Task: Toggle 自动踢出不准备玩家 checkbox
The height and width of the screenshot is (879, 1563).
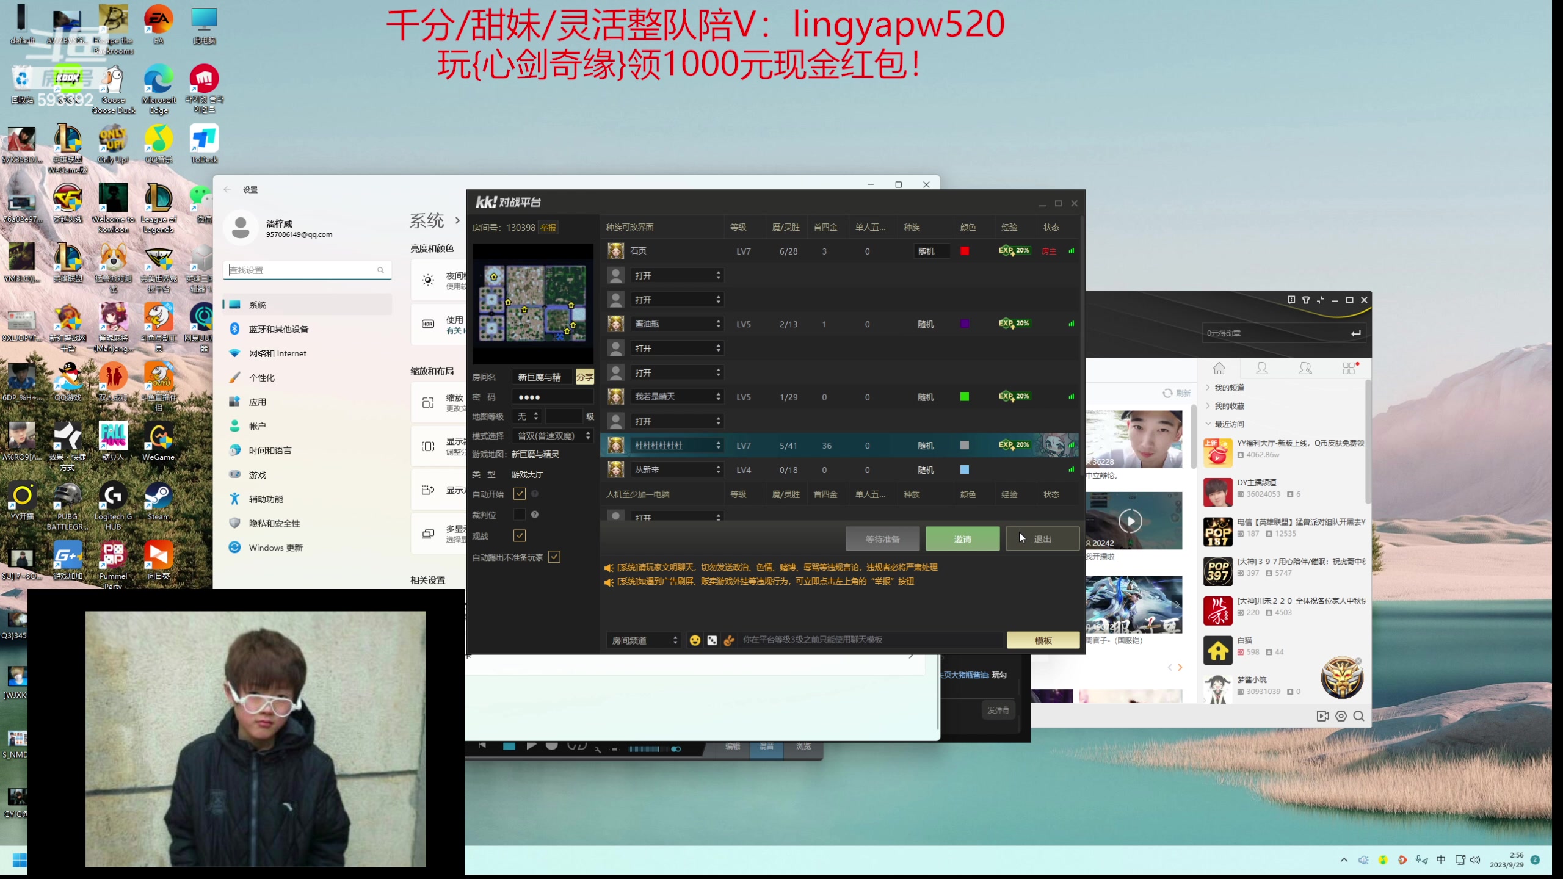Action: [x=554, y=557]
